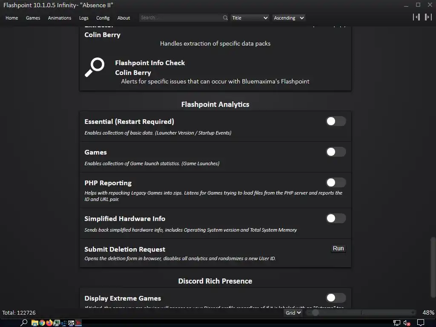Click the minus end of zoom slider
436x327 pixels.
(309, 313)
